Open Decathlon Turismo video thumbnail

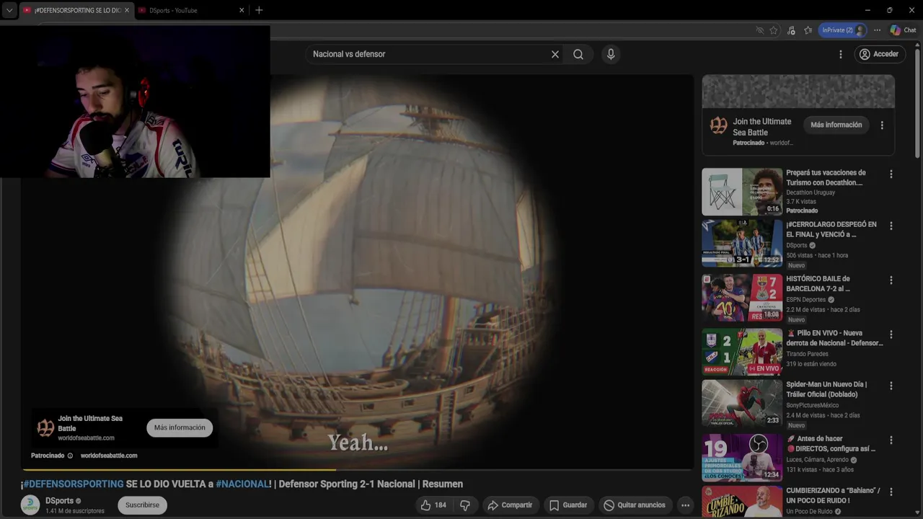pos(742,192)
